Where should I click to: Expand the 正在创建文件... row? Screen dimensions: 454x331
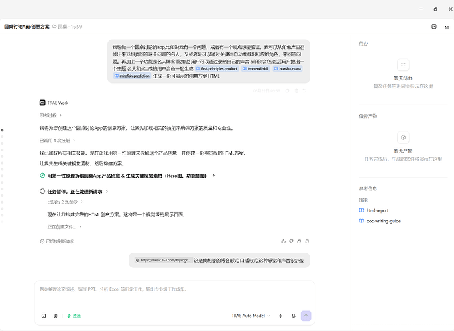point(64,227)
